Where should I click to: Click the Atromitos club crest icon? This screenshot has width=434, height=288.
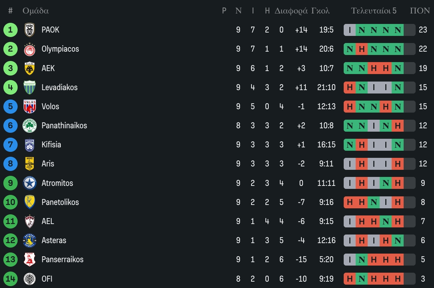(x=30, y=183)
